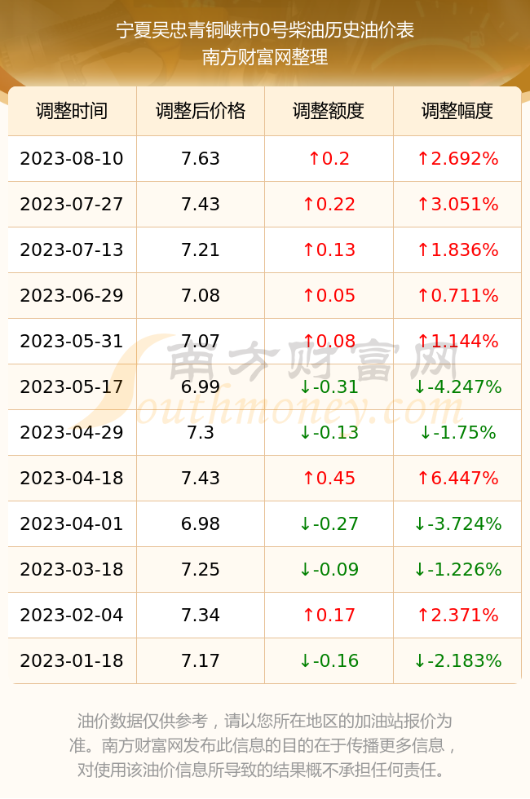Viewport: 530px width, 799px height.
Task: Click the ↑0.22 adjustment amount
Action: [329, 205]
